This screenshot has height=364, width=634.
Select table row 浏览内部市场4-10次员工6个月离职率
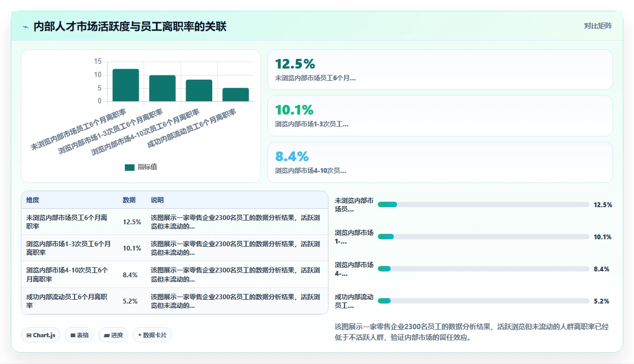pos(175,275)
